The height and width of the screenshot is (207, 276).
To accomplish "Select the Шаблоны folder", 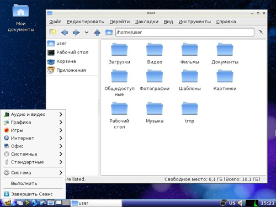I will (189, 80).
